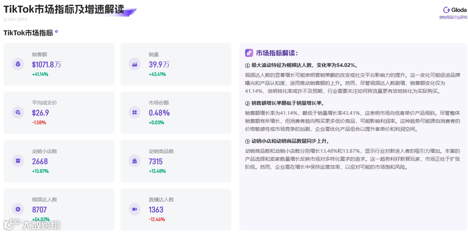Screen dimensions: 468x233
Task: Click the 销量 label
Action: coord(154,55)
